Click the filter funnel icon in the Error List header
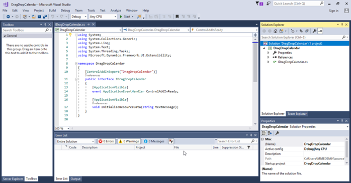This screenshot has height=183, width=351. (x=249, y=147)
